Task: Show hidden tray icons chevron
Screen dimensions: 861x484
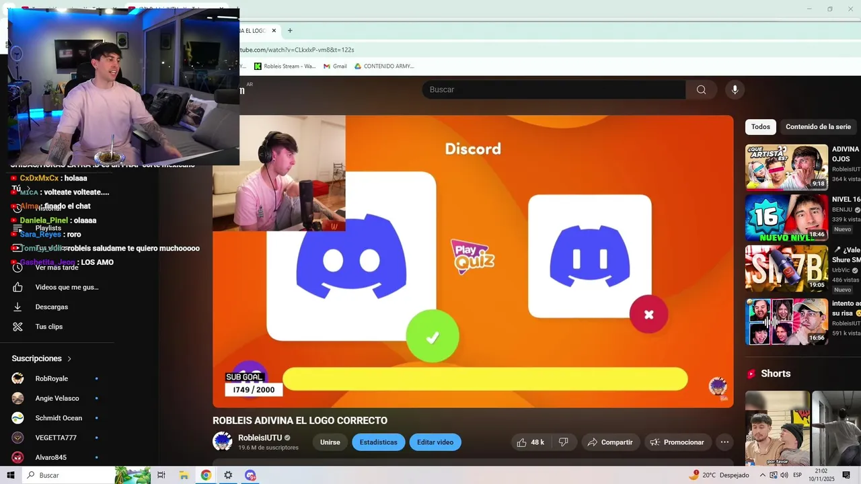Action: (763, 475)
